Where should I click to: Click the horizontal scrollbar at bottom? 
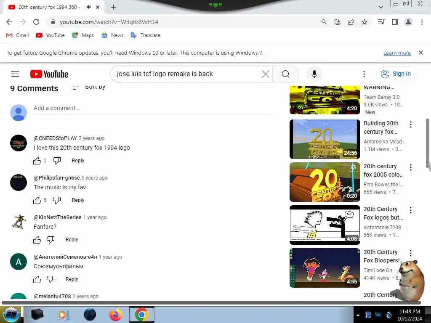(x=211, y=302)
